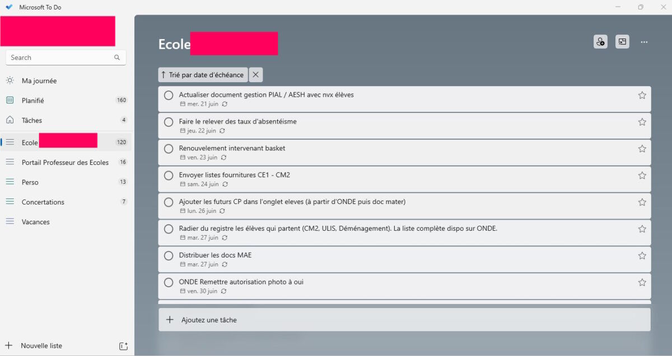Click Nouvelle liste to add a list

click(x=41, y=346)
